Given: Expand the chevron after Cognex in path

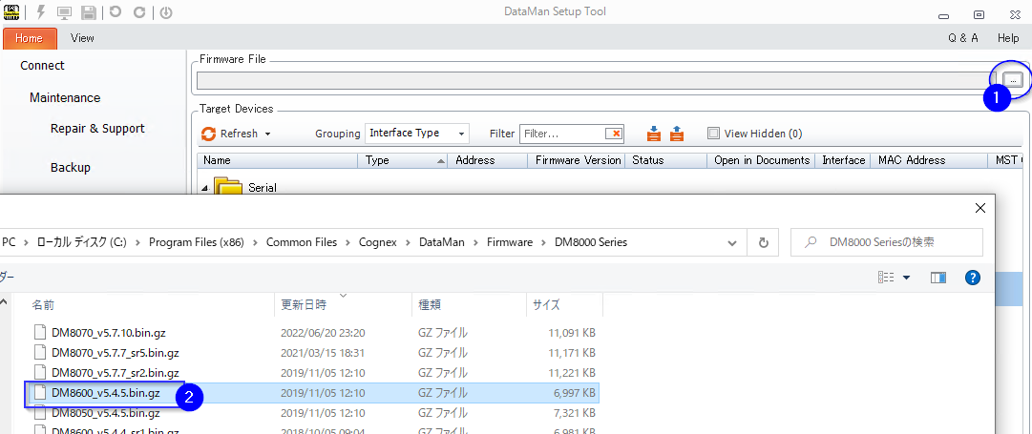Looking at the screenshot, I should pyautogui.click(x=408, y=242).
